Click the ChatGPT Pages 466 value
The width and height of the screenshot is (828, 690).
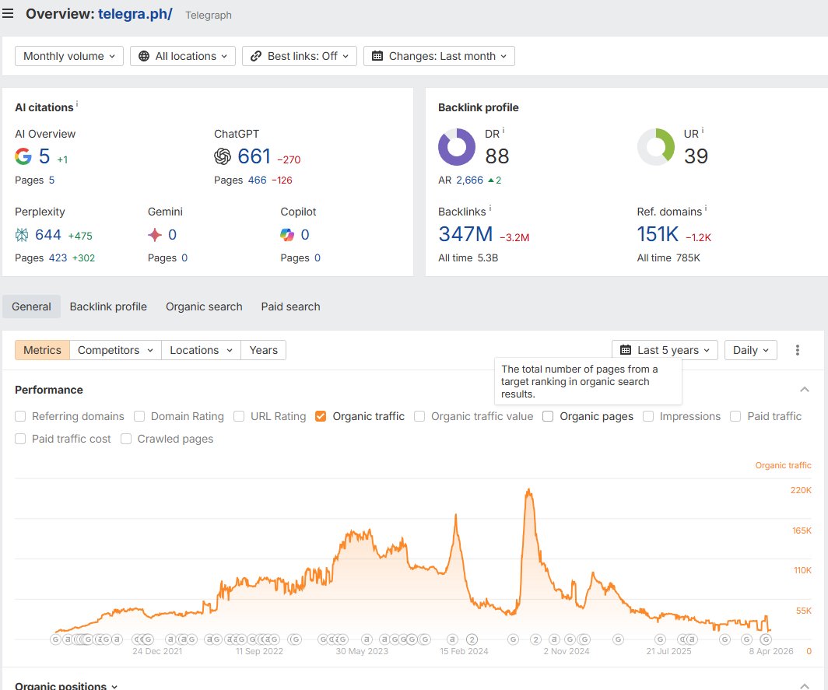tap(257, 180)
